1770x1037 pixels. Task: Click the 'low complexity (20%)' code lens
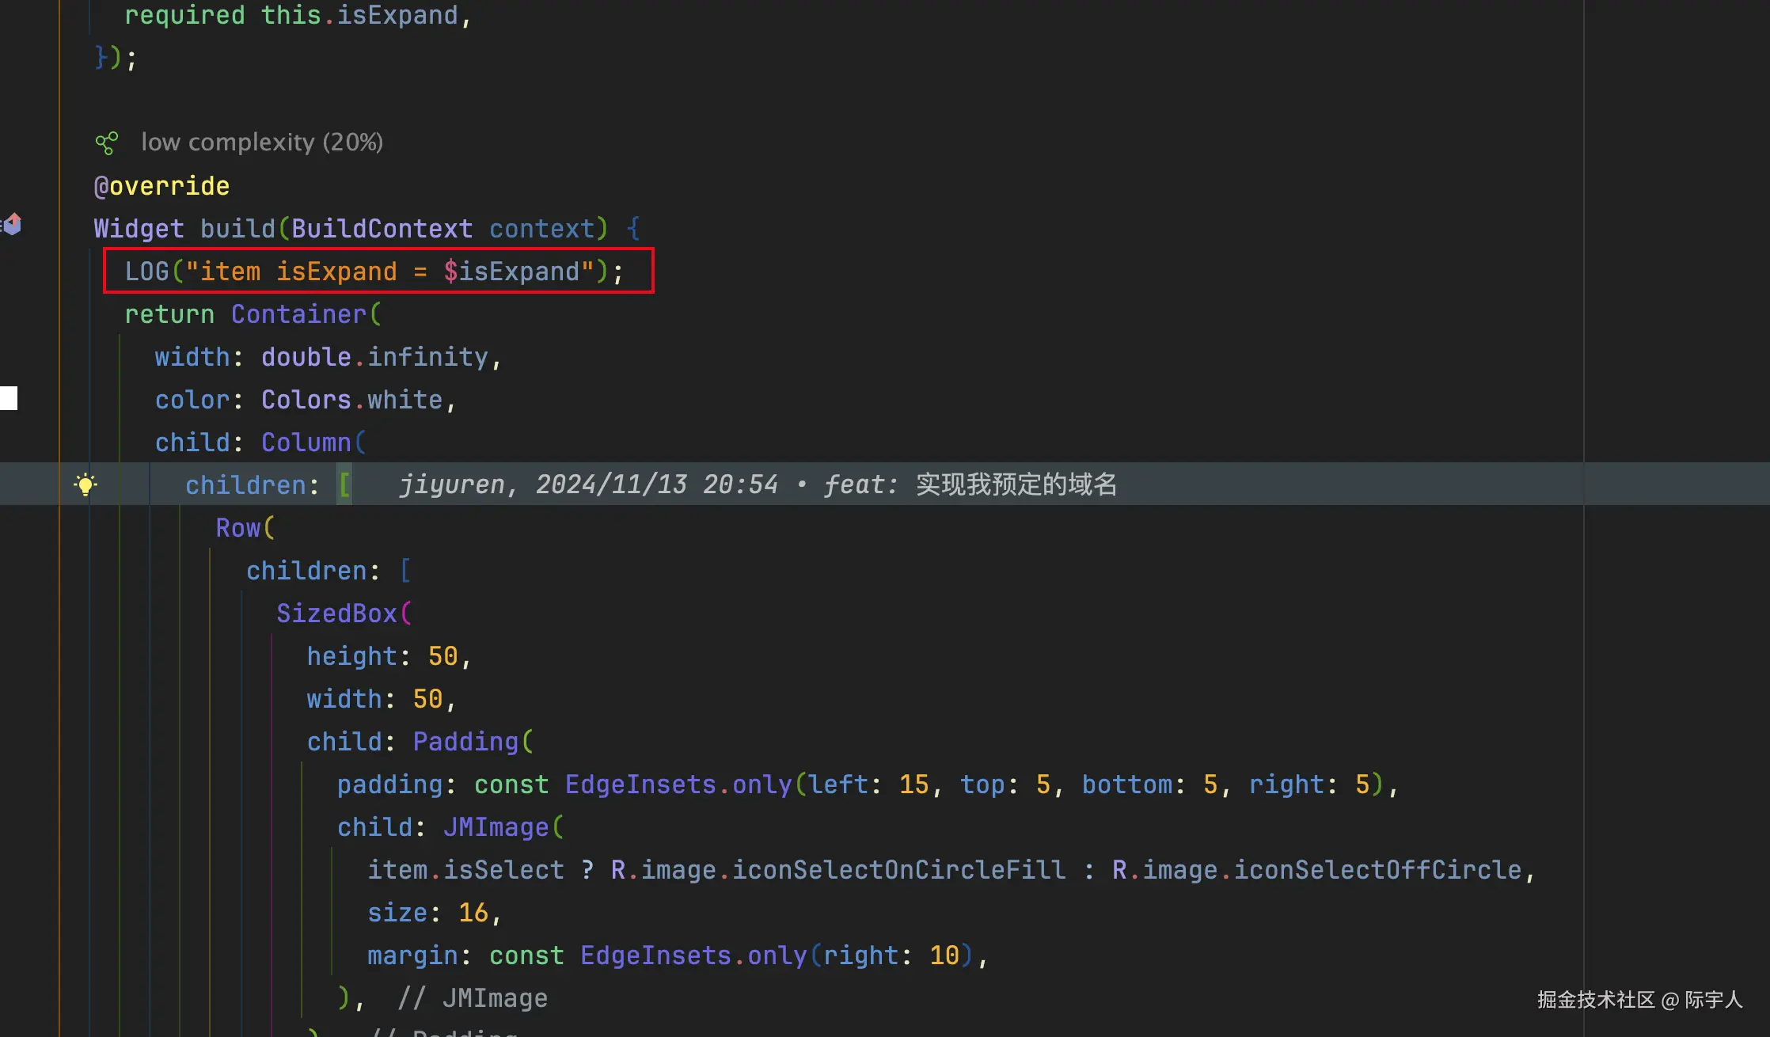261,142
